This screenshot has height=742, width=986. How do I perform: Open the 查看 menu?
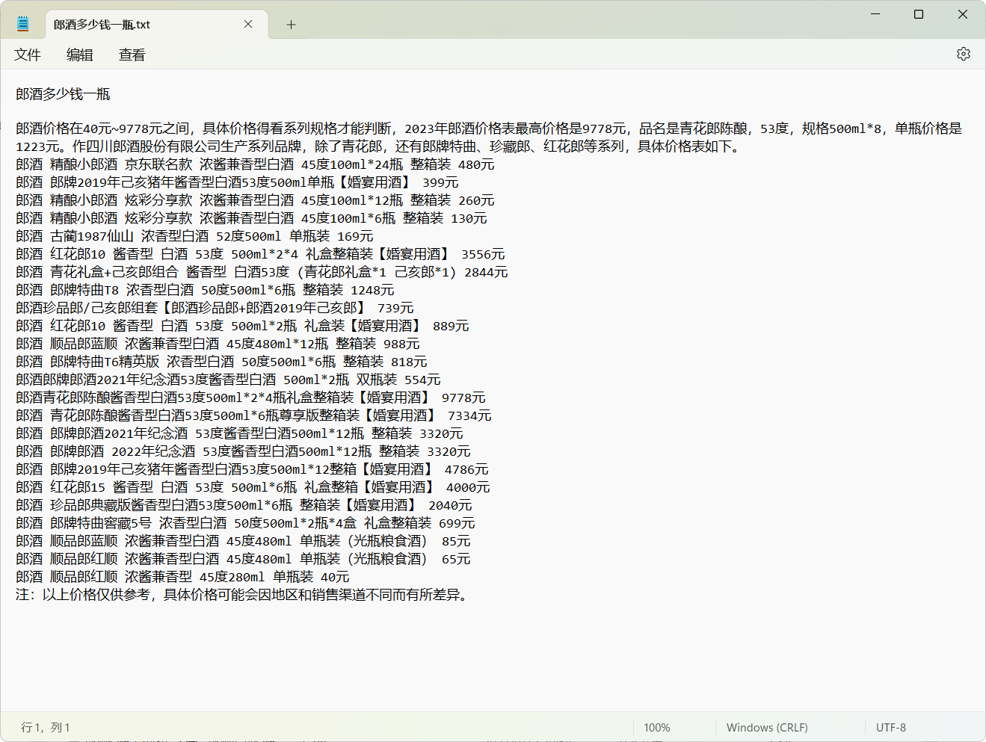point(132,55)
